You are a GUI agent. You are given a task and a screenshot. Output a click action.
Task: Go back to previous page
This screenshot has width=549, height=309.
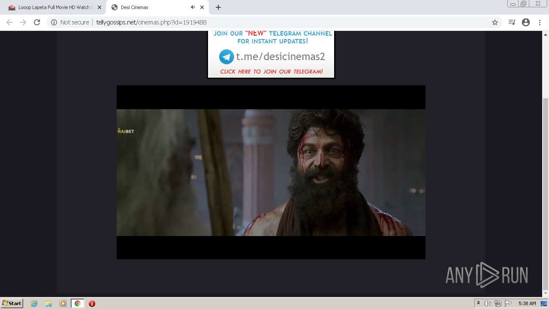9,22
